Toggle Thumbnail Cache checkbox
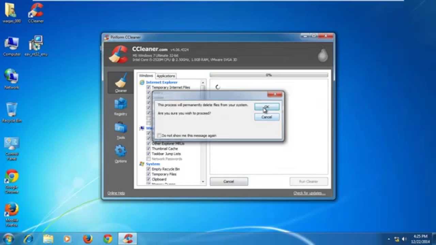 point(149,149)
